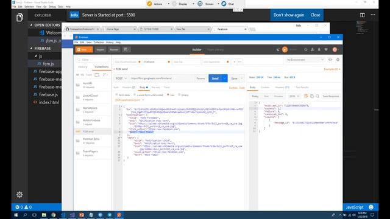Click Postman interceptor satellite icon
Screen dimensions: 390x219
(x=278, y=50)
